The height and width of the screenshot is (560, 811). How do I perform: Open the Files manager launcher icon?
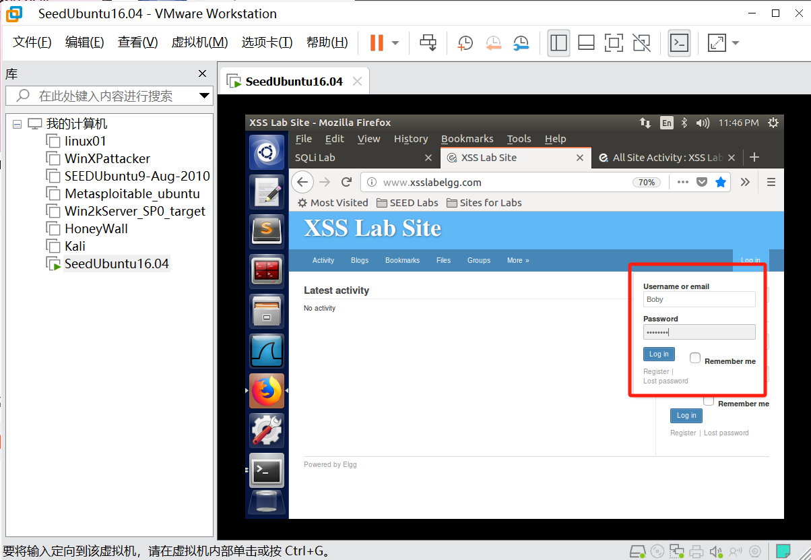pos(267,311)
